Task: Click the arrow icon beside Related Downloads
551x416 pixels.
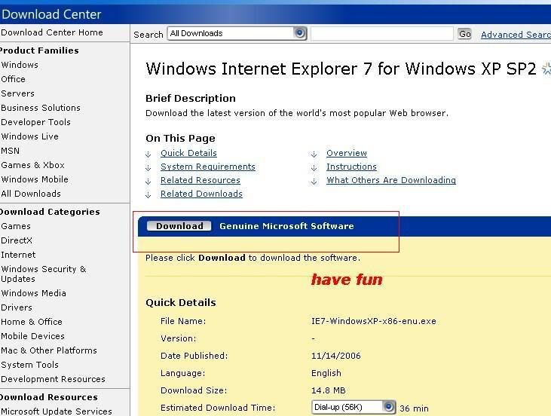Action: coord(148,195)
